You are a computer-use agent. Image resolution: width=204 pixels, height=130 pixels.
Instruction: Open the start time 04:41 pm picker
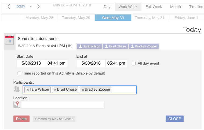click(56, 63)
